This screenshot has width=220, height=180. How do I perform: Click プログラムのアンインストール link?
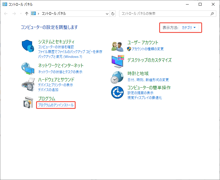click(x=56, y=105)
